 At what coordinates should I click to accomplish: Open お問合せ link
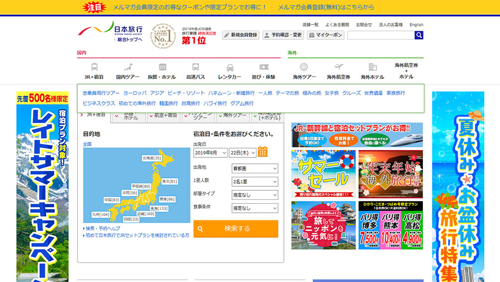pos(364,24)
